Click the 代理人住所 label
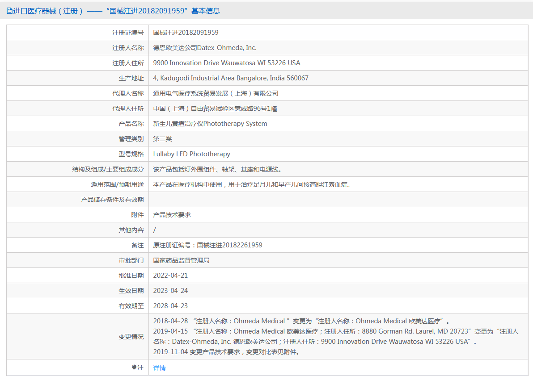 click(128, 109)
